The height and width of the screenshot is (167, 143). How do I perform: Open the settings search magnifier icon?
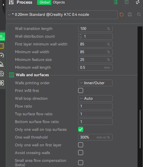coord(139,14)
